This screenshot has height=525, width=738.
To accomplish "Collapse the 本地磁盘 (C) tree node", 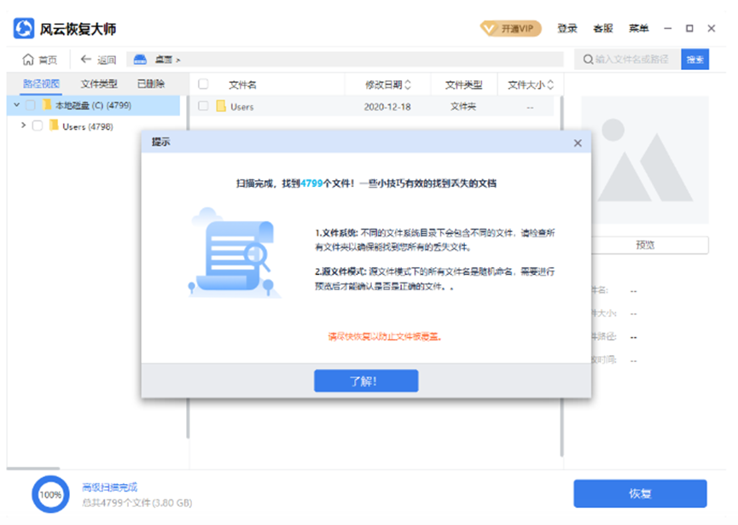I will [15, 105].
